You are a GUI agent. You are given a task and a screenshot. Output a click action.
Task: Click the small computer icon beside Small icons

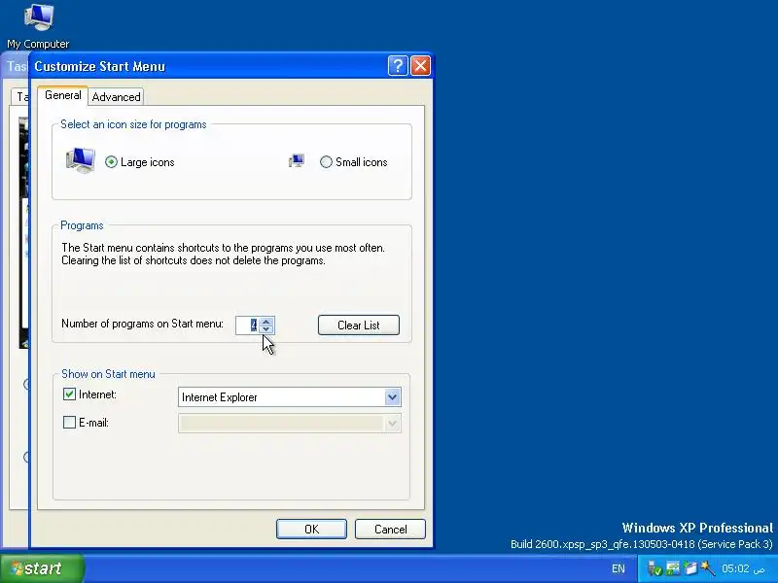point(297,161)
